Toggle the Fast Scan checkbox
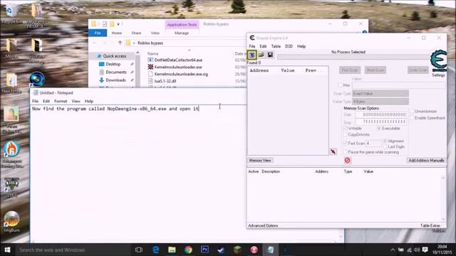This screenshot has width=456, height=256. (345, 144)
